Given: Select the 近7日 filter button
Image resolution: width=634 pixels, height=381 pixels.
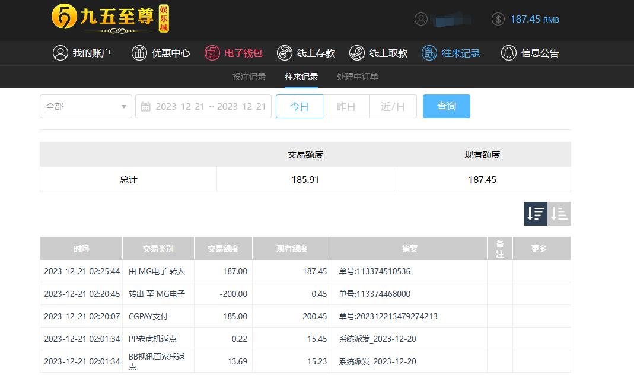Looking at the screenshot, I should (x=393, y=106).
